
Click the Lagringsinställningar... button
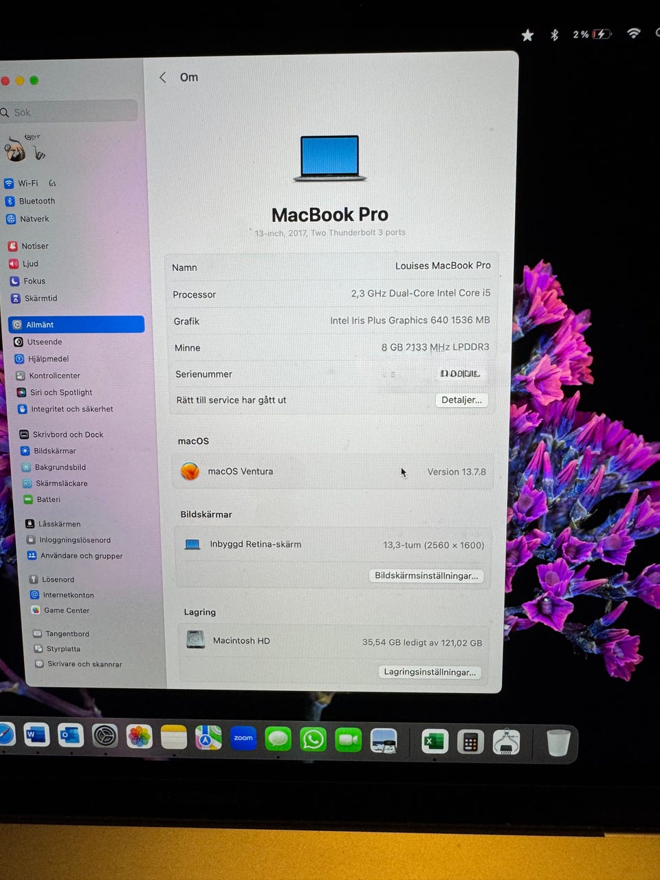point(430,672)
